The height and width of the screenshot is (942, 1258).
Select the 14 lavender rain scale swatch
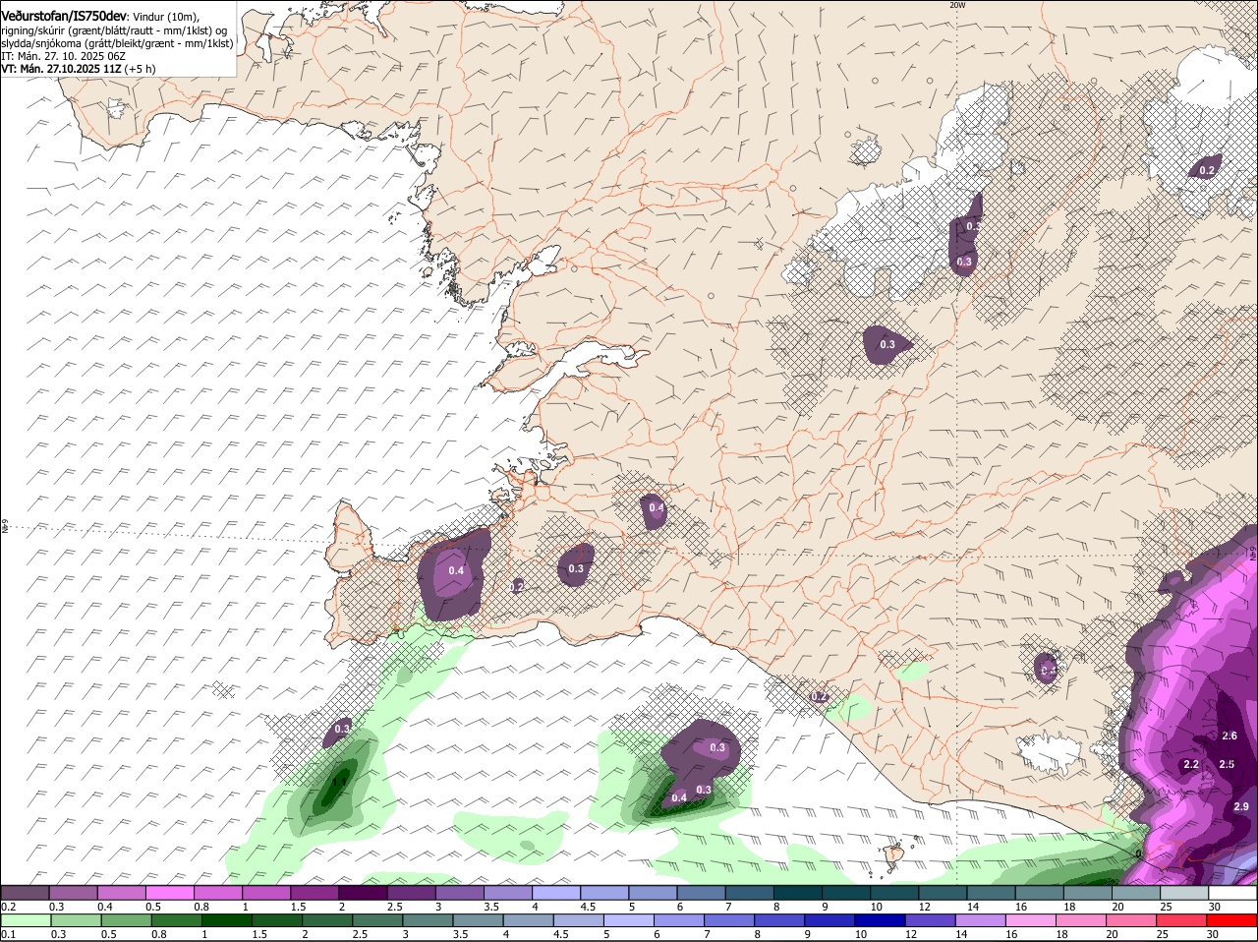point(980,920)
